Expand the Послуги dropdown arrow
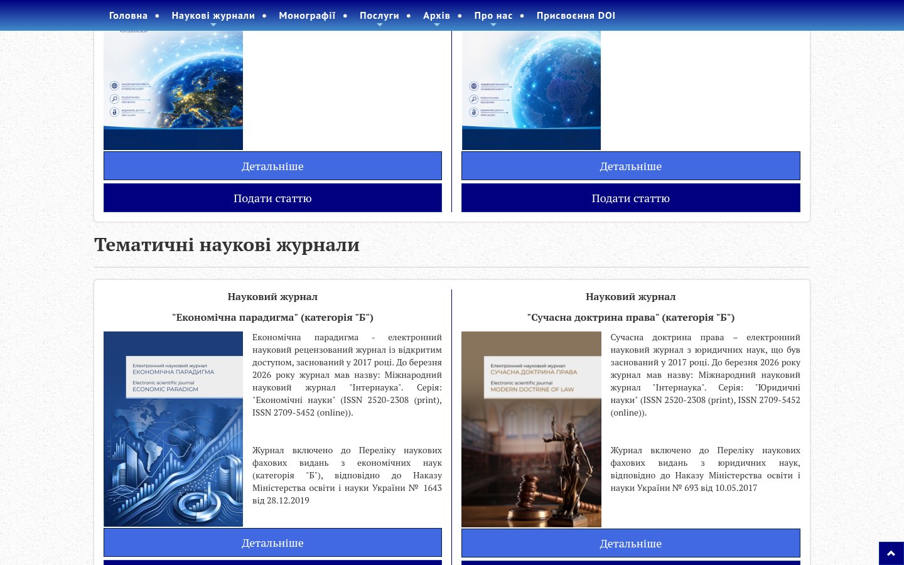This screenshot has height=565, width=904. pyautogui.click(x=380, y=25)
